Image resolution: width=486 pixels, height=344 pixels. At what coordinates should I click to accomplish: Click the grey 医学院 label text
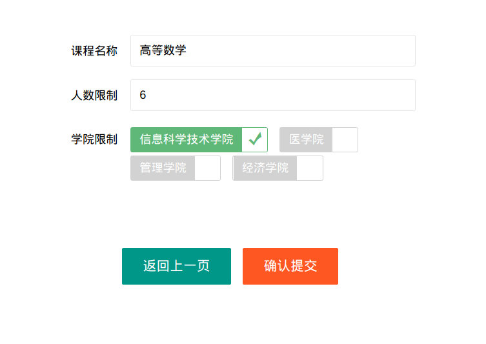tap(306, 139)
